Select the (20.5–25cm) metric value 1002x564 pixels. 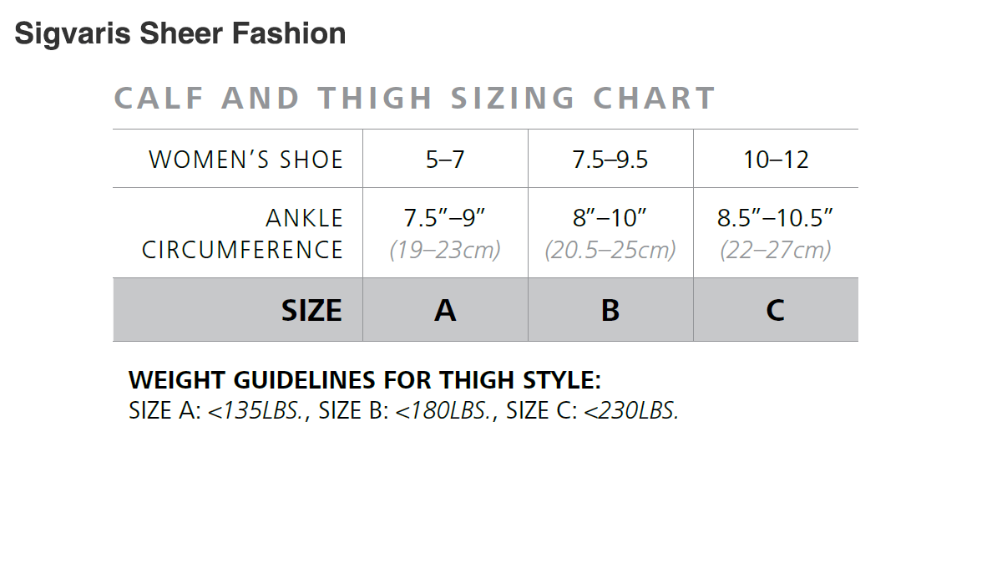(x=610, y=250)
